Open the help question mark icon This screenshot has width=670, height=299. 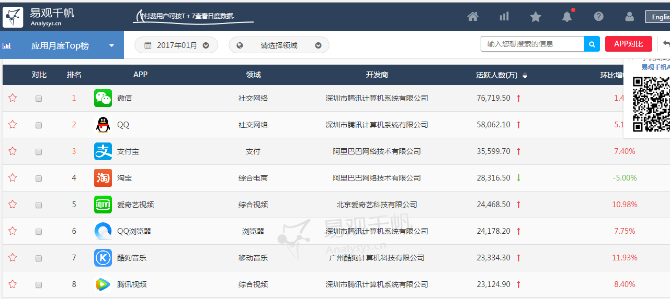[x=599, y=17]
